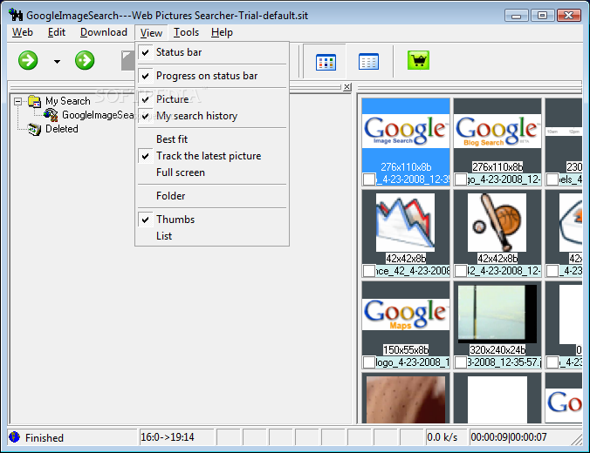
Task: Select the Google Blog Search logo thumbnail
Action: click(x=497, y=131)
